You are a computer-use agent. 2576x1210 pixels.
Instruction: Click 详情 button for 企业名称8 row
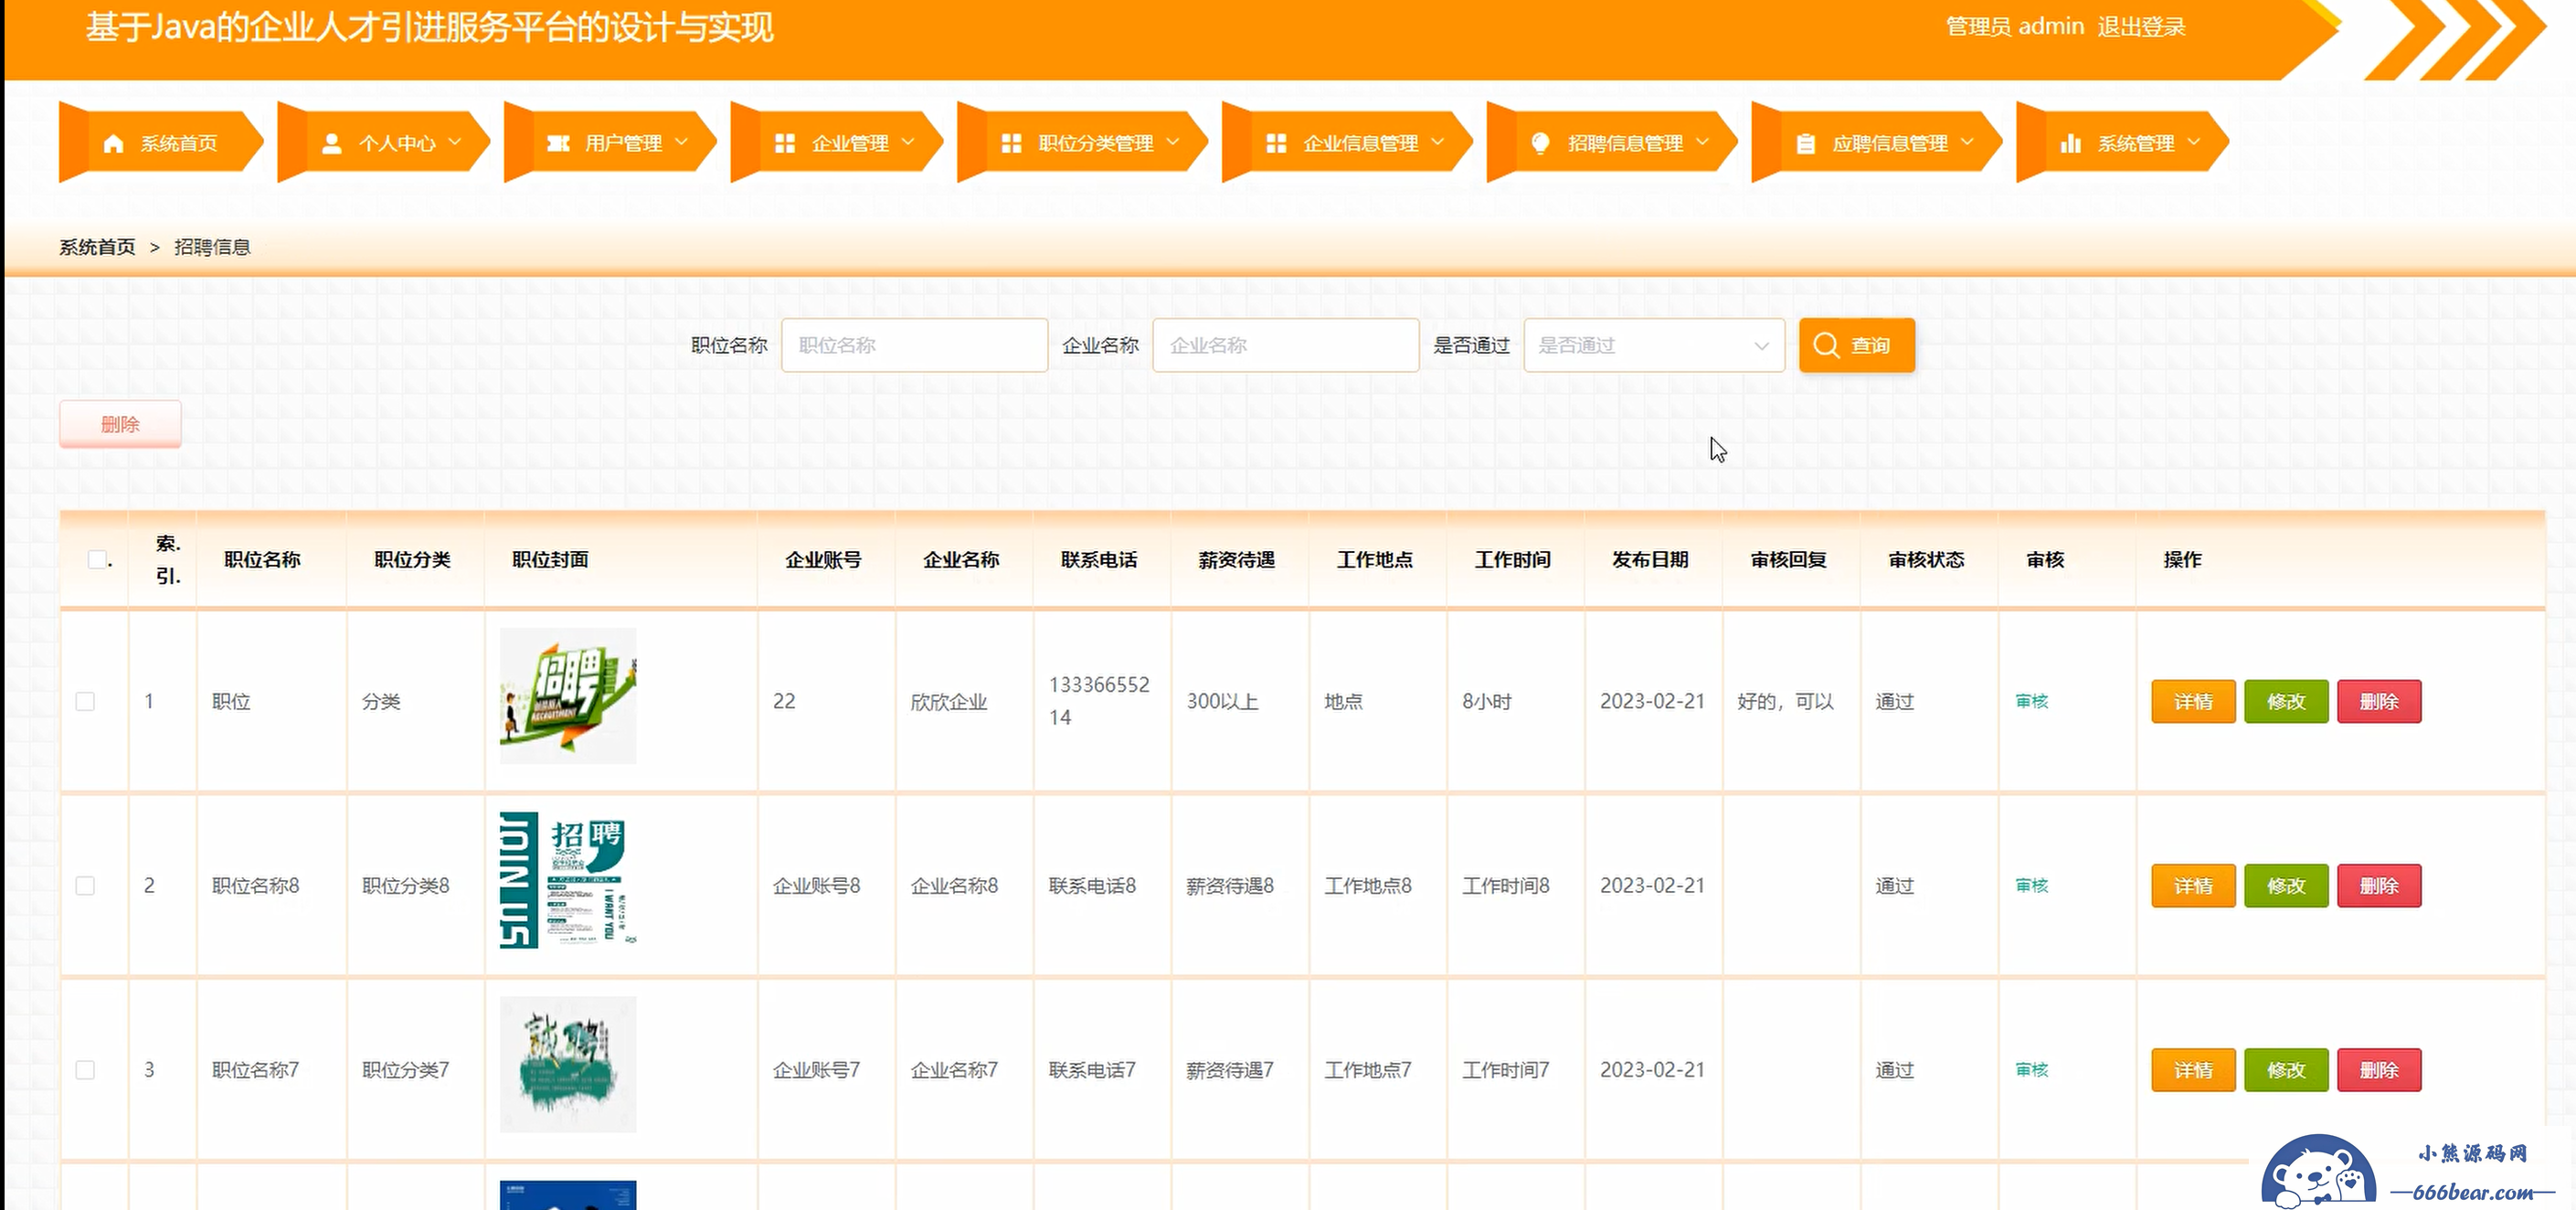[2193, 886]
